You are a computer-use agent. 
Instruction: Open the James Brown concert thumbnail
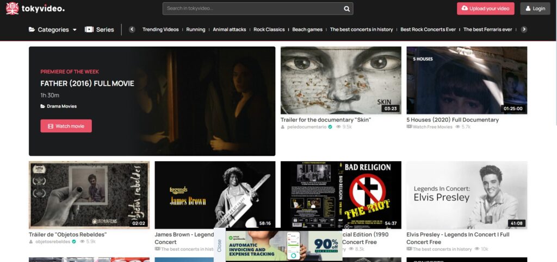click(x=215, y=195)
